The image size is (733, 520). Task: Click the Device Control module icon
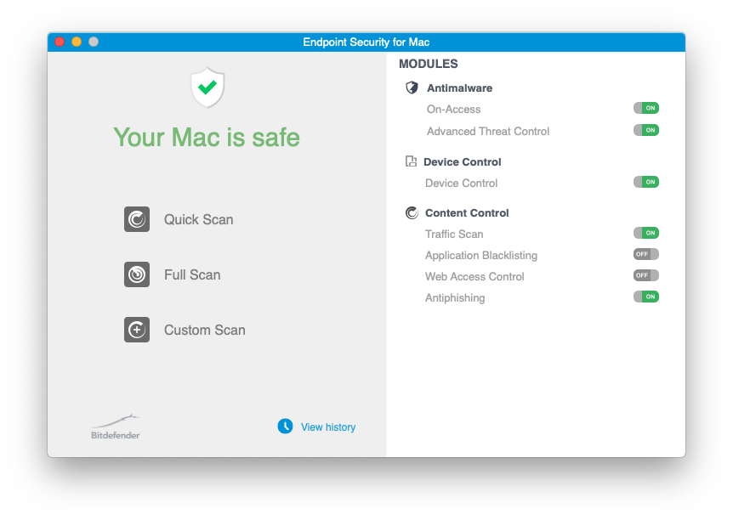412,161
